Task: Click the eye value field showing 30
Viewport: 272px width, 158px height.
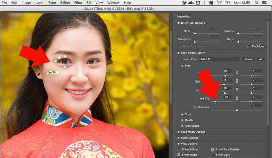Action: click(228, 71)
